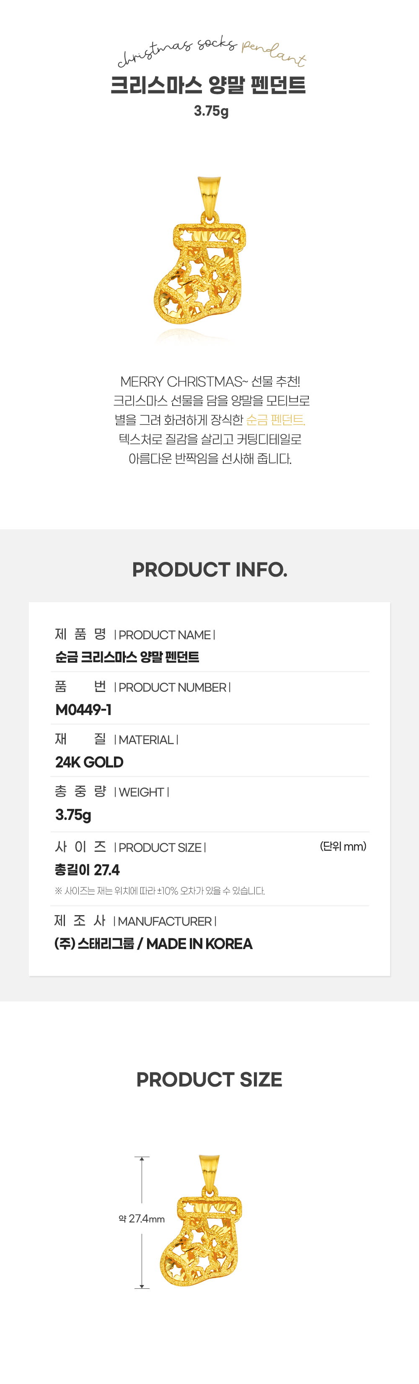419x1384 pixels.
Task: Click the 24K GOLD material value
Action: 89,762
